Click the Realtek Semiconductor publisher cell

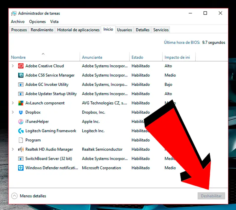tap(102, 149)
